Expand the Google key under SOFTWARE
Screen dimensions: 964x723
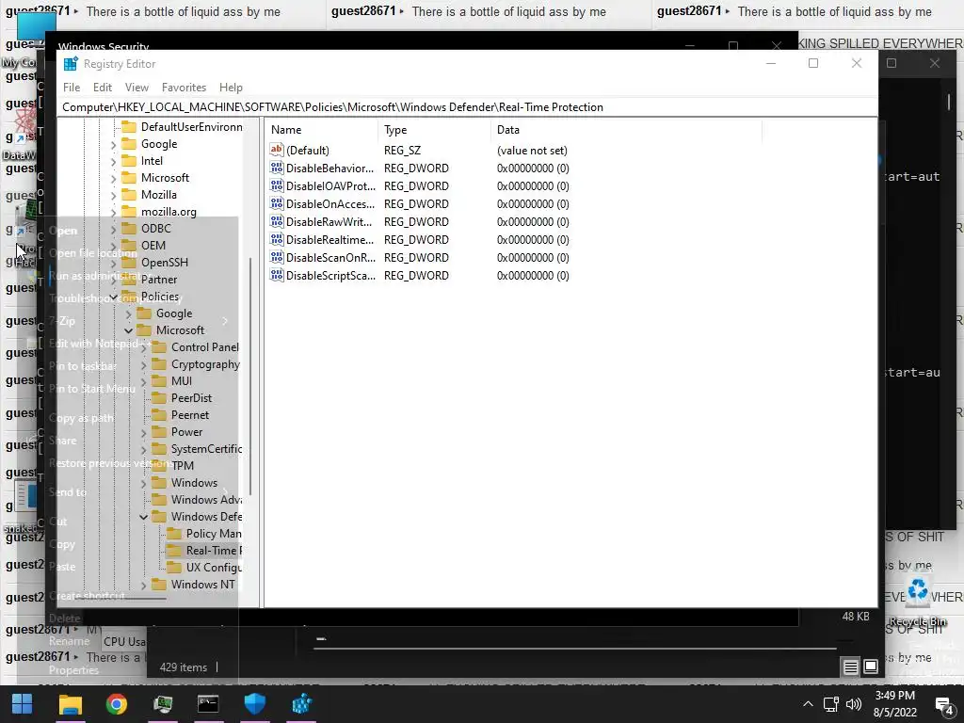113,144
